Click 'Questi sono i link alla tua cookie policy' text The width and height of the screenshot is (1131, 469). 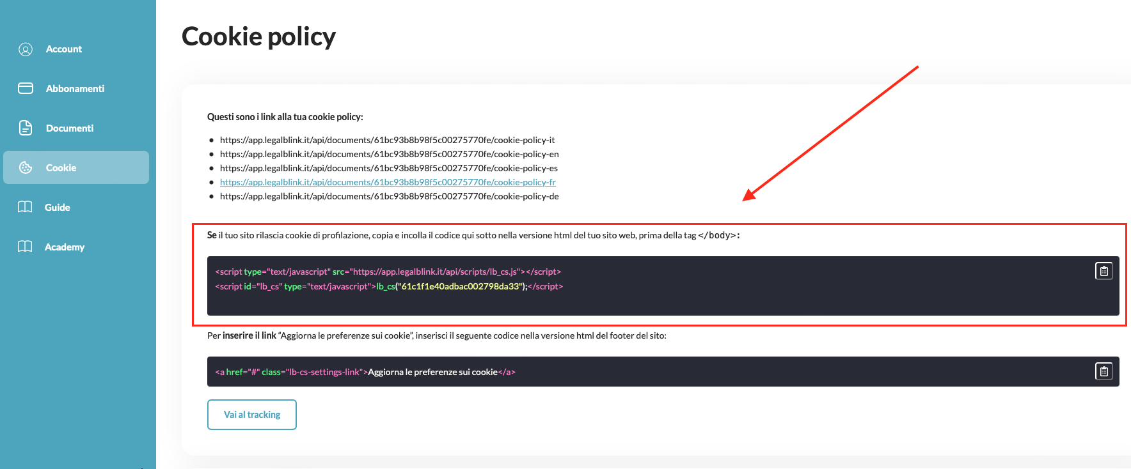[x=285, y=117]
